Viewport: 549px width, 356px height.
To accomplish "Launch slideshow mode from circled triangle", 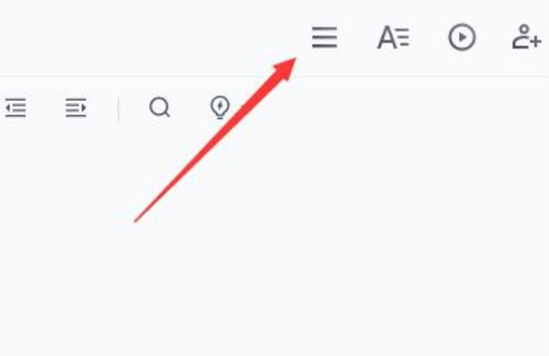I will pos(462,37).
